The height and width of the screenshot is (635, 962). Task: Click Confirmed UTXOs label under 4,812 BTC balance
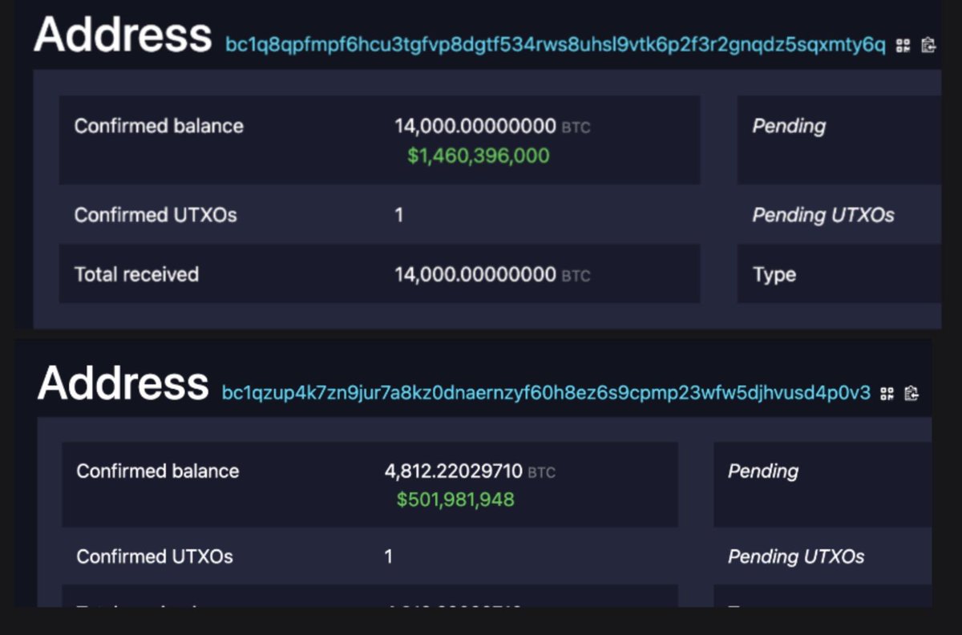(x=155, y=556)
